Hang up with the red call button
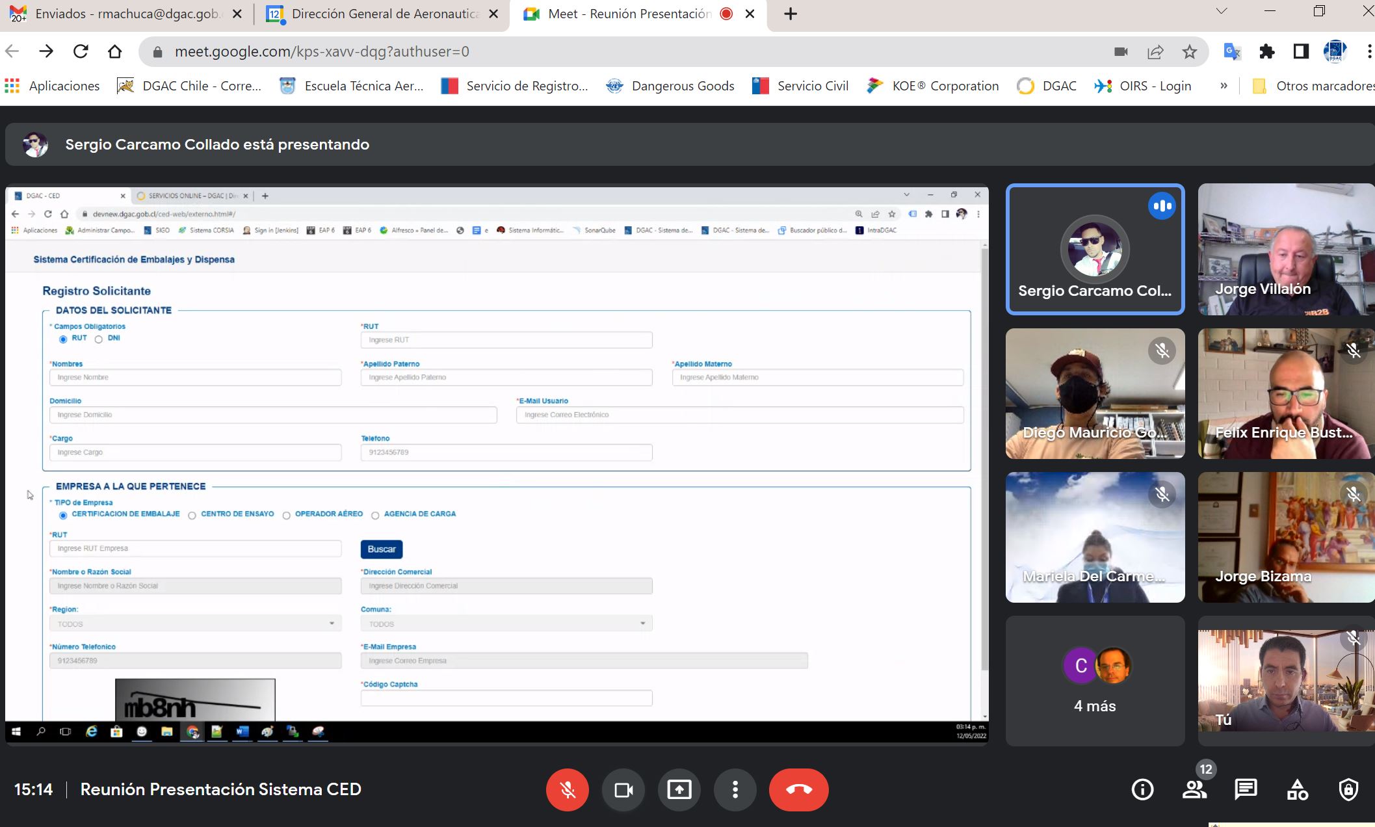The width and height of the screenshot is (1375, 827). [798, 790]
